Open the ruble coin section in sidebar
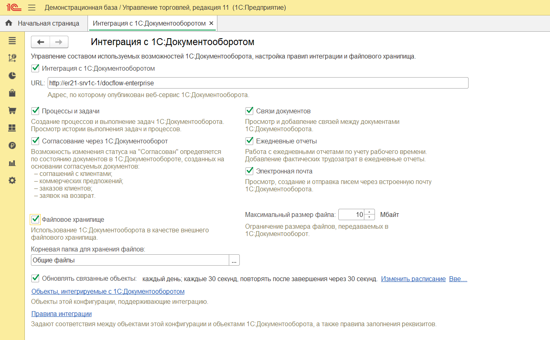The width and height of the screenshot is (550, 340). pos(12,145)
